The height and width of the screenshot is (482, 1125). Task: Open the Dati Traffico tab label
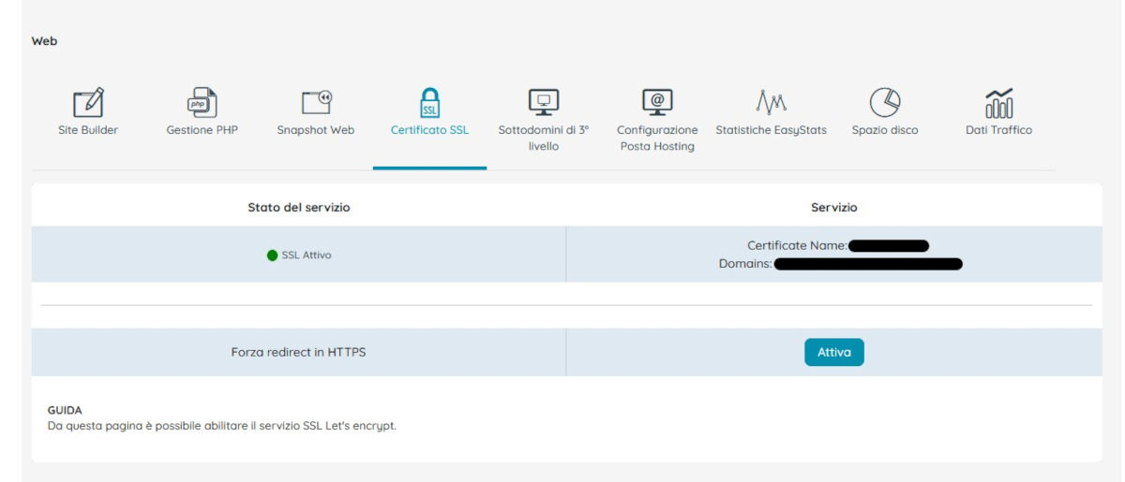point(998,130)
